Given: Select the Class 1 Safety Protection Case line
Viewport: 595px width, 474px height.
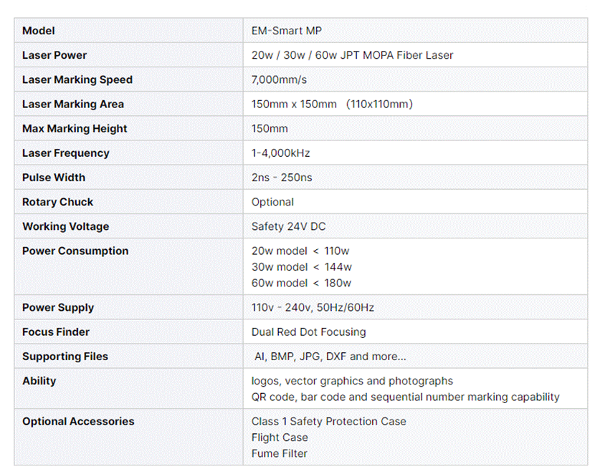Looking at the screenshot, I should pyautogui.click(x=328, y=422).
